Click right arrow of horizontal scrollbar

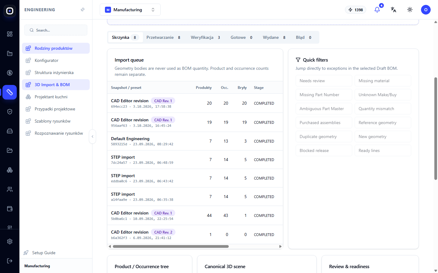click(280, 246)
